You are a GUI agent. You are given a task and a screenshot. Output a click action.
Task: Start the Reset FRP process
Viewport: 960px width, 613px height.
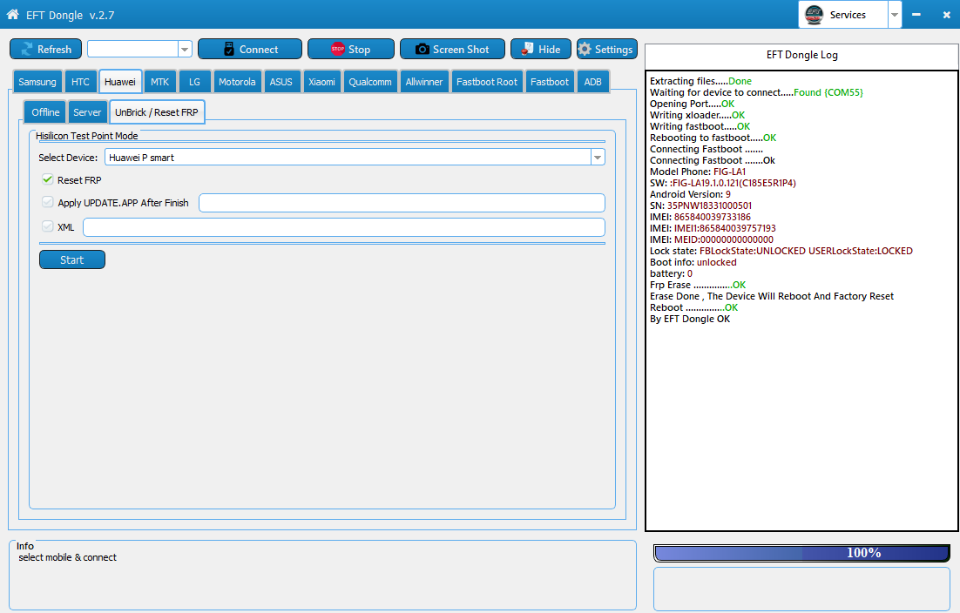tap(72, 259)
